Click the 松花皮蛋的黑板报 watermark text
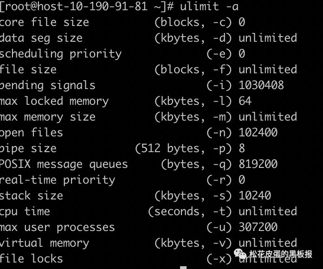 (280, 254)
